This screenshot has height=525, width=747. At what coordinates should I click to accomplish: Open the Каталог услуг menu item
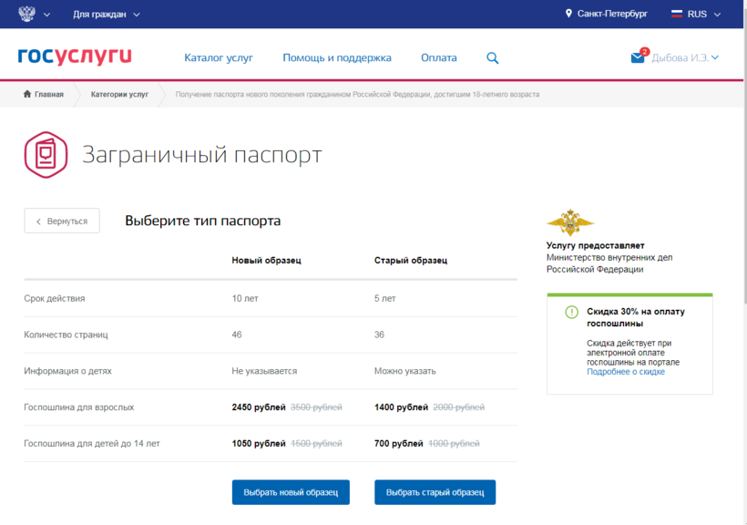tap(219, 58)
